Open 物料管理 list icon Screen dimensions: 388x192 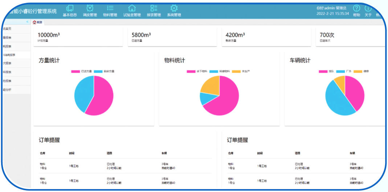point(110,8)
